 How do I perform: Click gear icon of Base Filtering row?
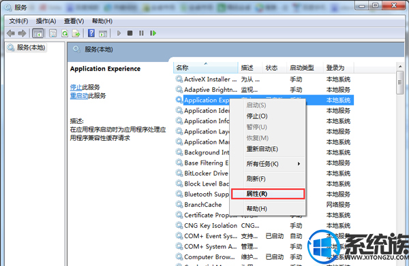tap(179, 163)
